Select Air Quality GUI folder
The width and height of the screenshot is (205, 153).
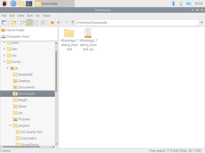(27, 132)
